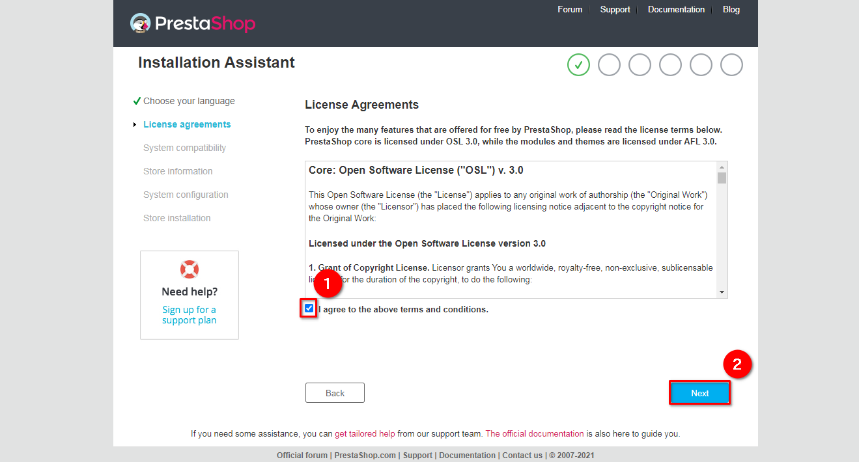
Task: Select the System configuration step
Action: (x=186, y=195)
